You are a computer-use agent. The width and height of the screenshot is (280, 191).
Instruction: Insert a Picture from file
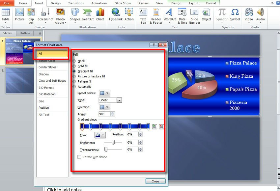[19, 14]
